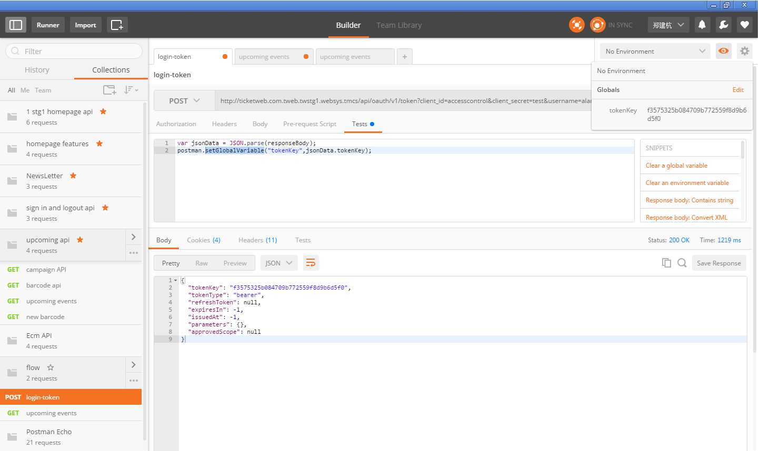Toggle response line wrap icon
The width and height of the screenshot is (760, 451).
tap(311, 263)
